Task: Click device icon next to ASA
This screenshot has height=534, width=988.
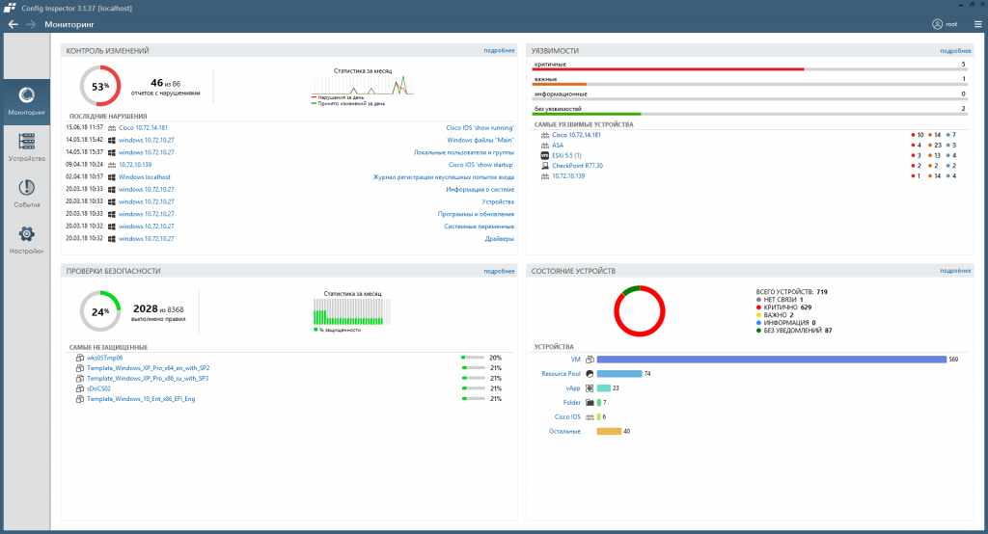Action: pos(545,145)
